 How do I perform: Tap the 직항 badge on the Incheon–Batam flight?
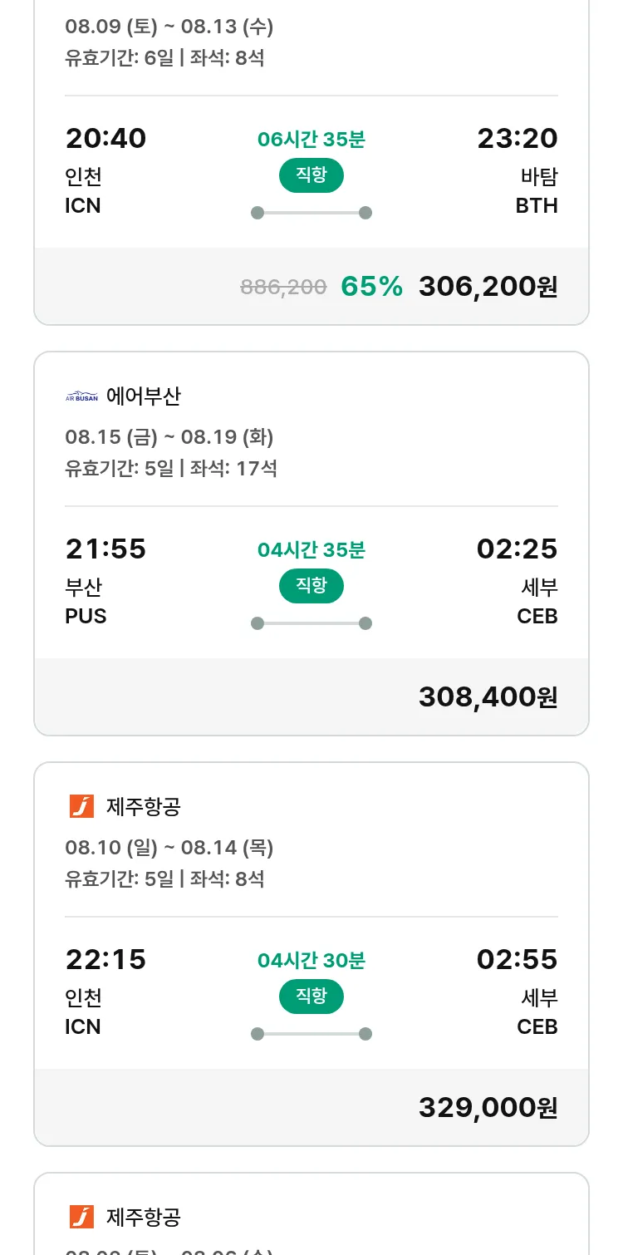[311, 175]
